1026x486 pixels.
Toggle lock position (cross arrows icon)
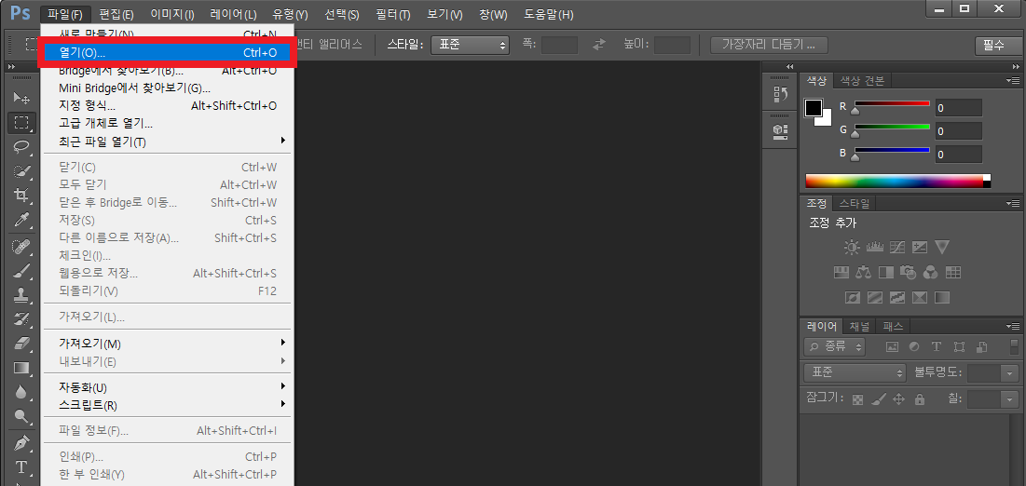point(898,399)
